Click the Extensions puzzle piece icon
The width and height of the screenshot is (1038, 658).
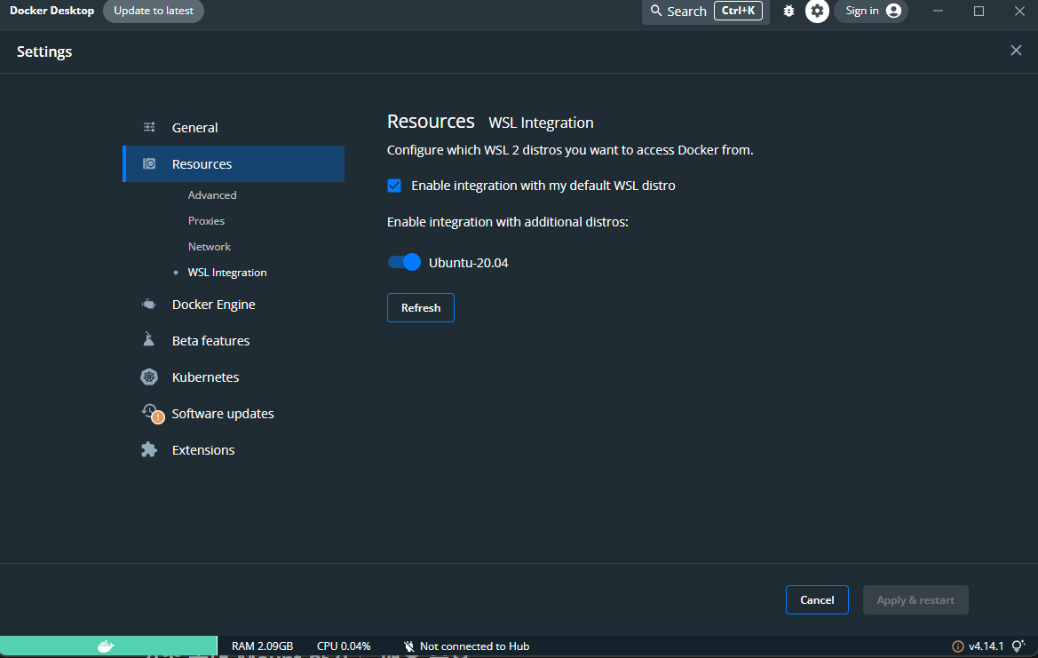pos(149,449)
